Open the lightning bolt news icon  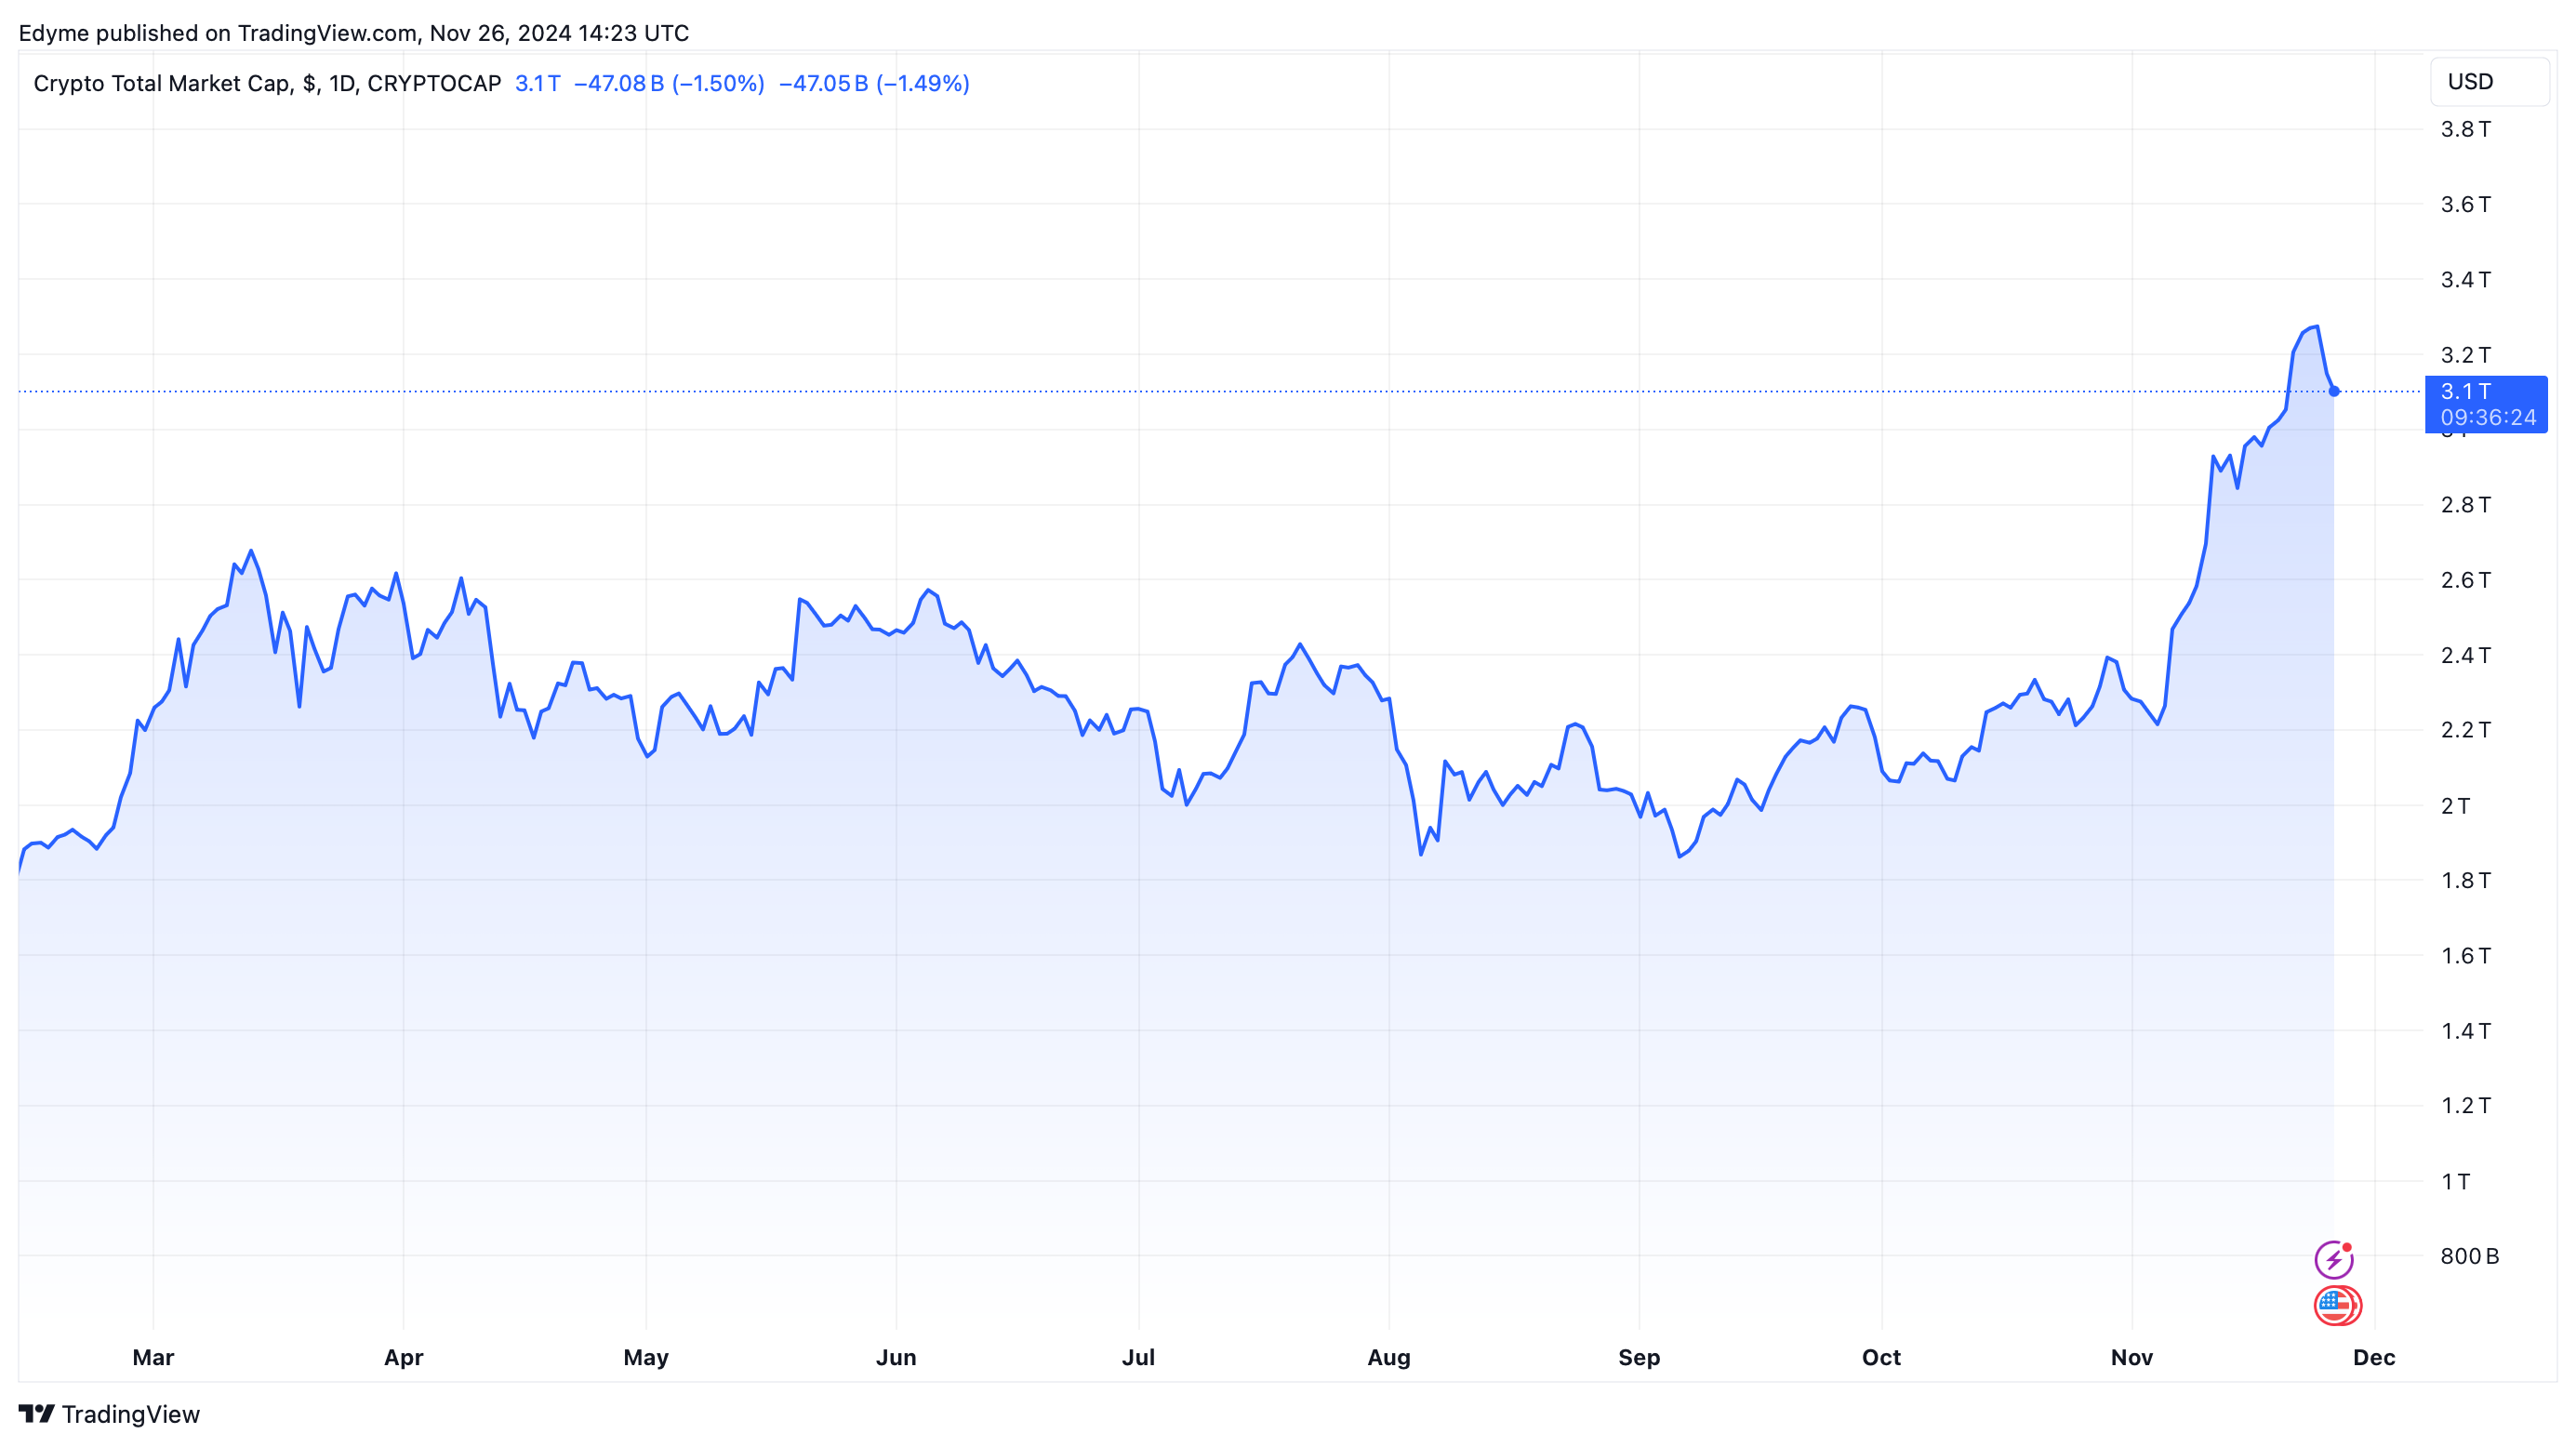tap(2334, 1262)
